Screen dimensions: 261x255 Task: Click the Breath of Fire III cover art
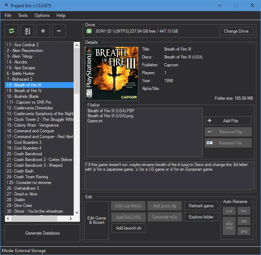pyautogui.click(x=111, y=74)
